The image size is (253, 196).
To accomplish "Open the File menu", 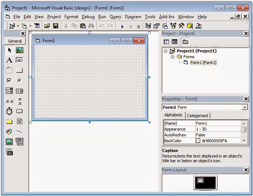I will tap(17, 17).
